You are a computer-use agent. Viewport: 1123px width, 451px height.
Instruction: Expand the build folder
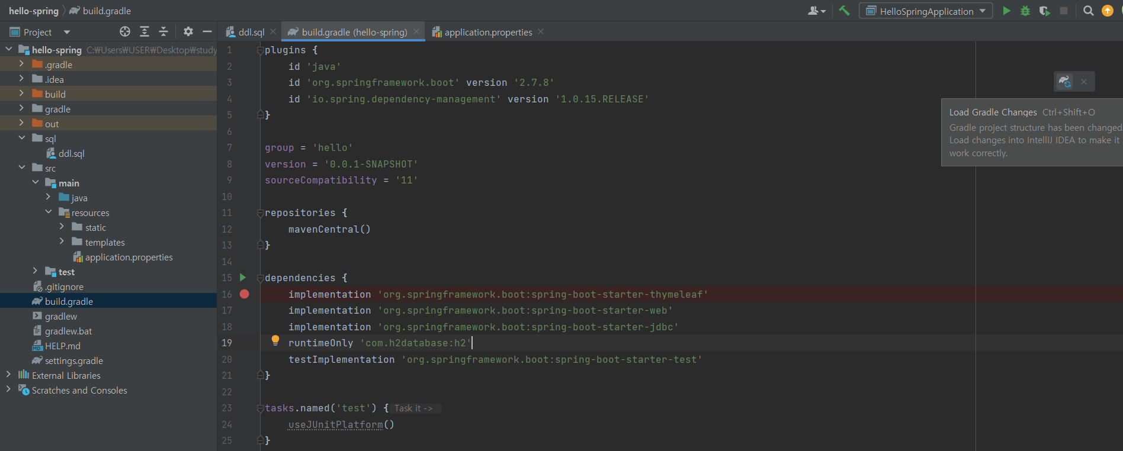pos(22,94)
